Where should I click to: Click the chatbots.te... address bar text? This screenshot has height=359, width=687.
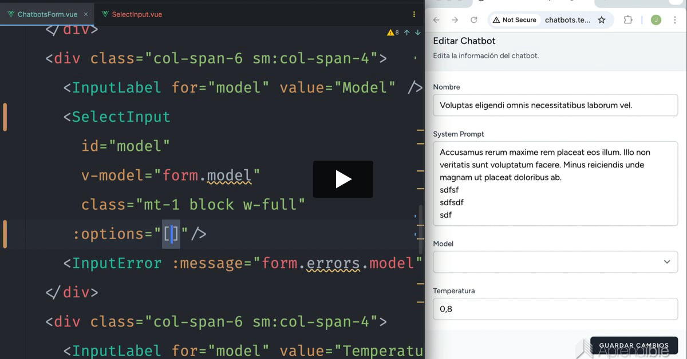click(x=567, y=20)
